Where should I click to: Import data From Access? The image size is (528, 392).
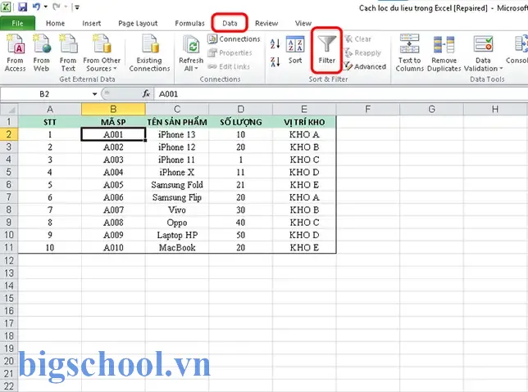[x=15, y=53]
